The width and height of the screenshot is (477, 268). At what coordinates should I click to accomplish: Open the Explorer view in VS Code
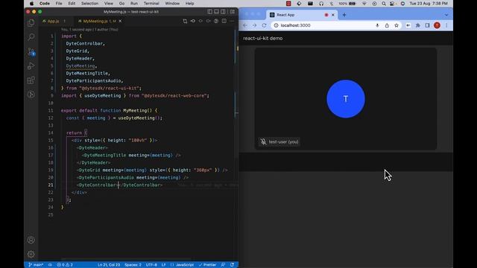31,23
